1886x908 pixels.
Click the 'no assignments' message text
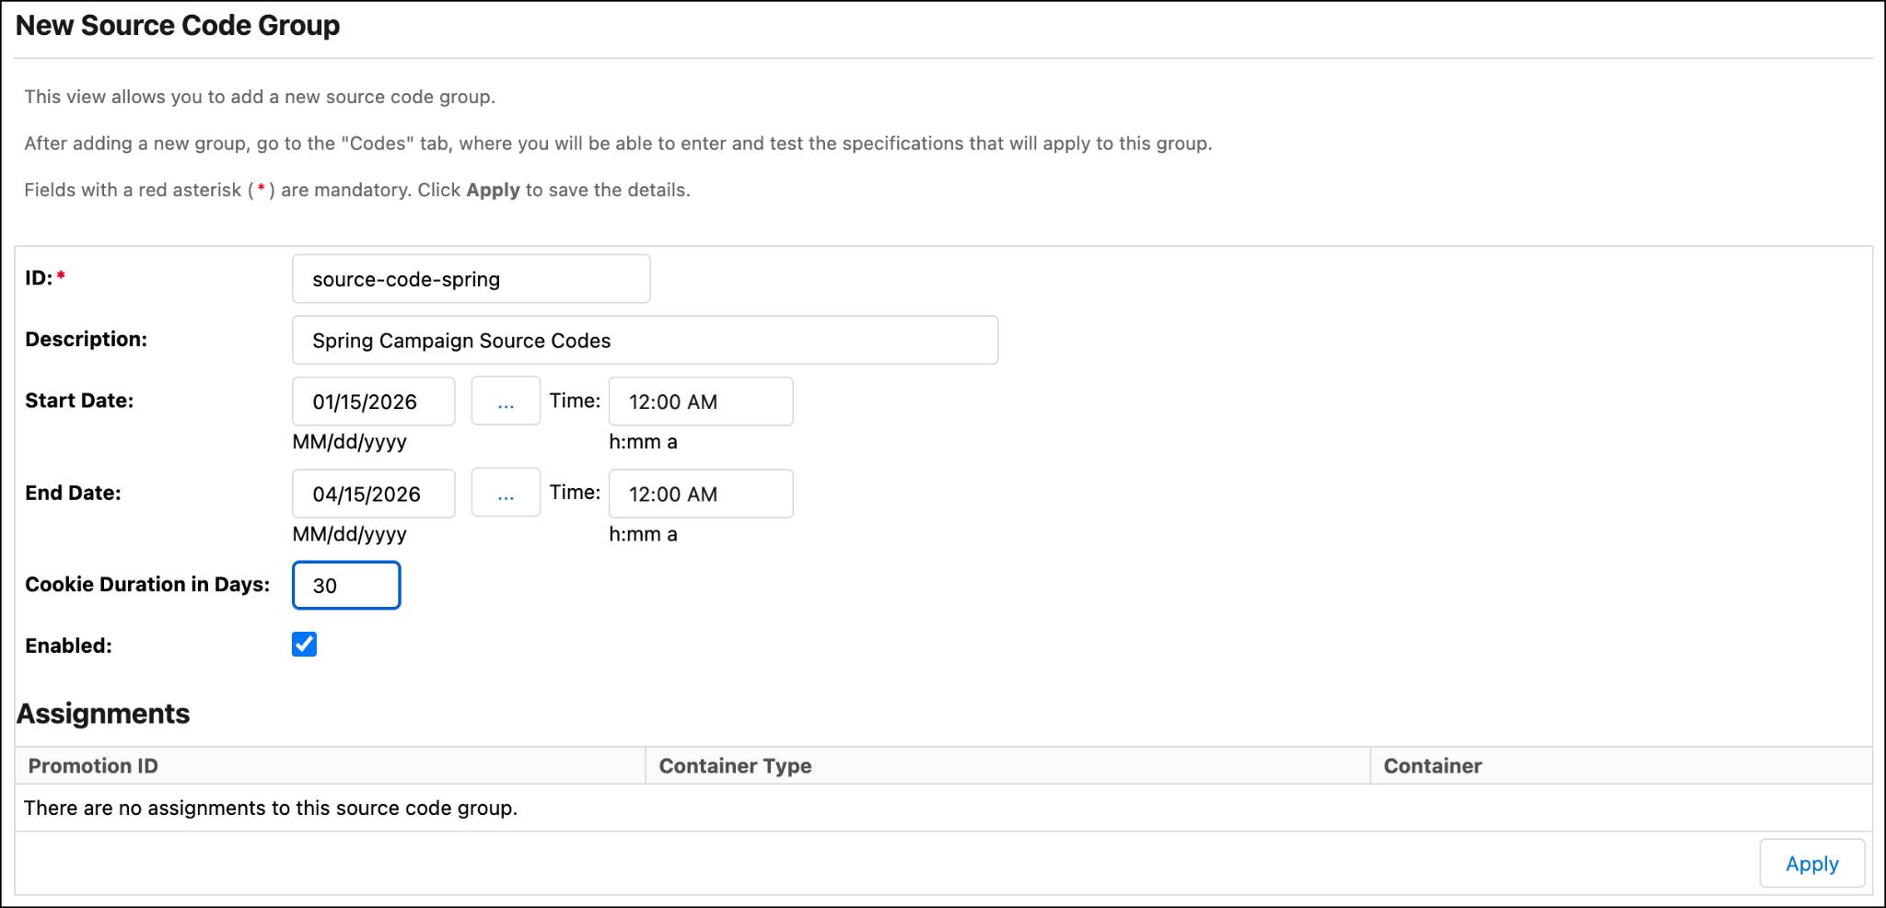[271, 809]
